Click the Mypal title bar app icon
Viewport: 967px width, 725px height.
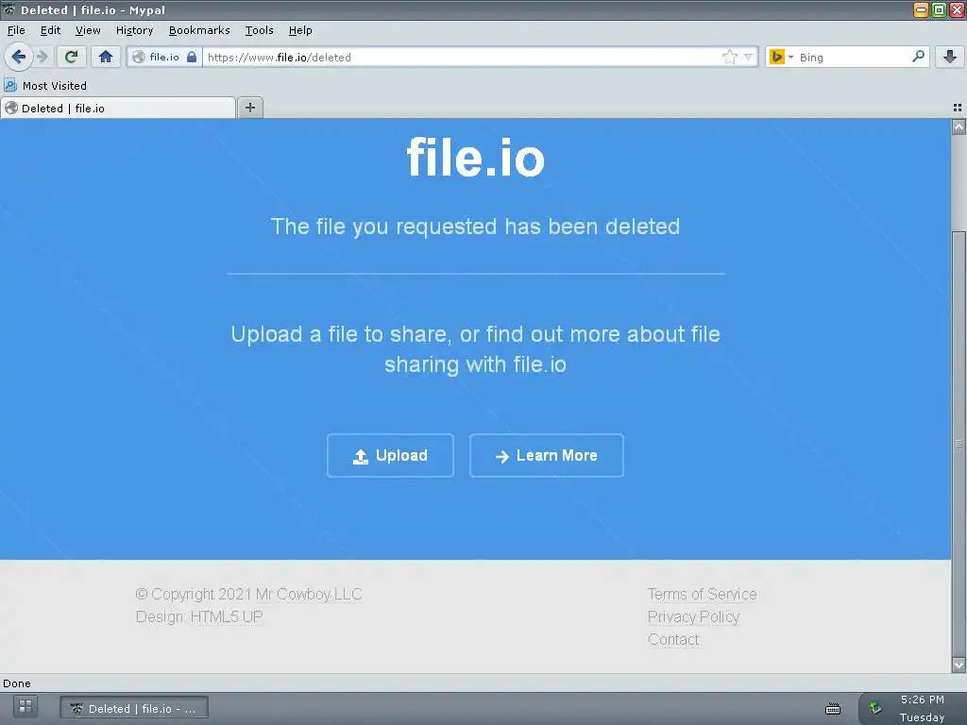(x=8, y=9)
